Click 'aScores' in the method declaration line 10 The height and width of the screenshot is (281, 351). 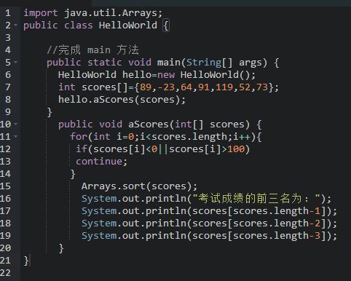[149, 124]
